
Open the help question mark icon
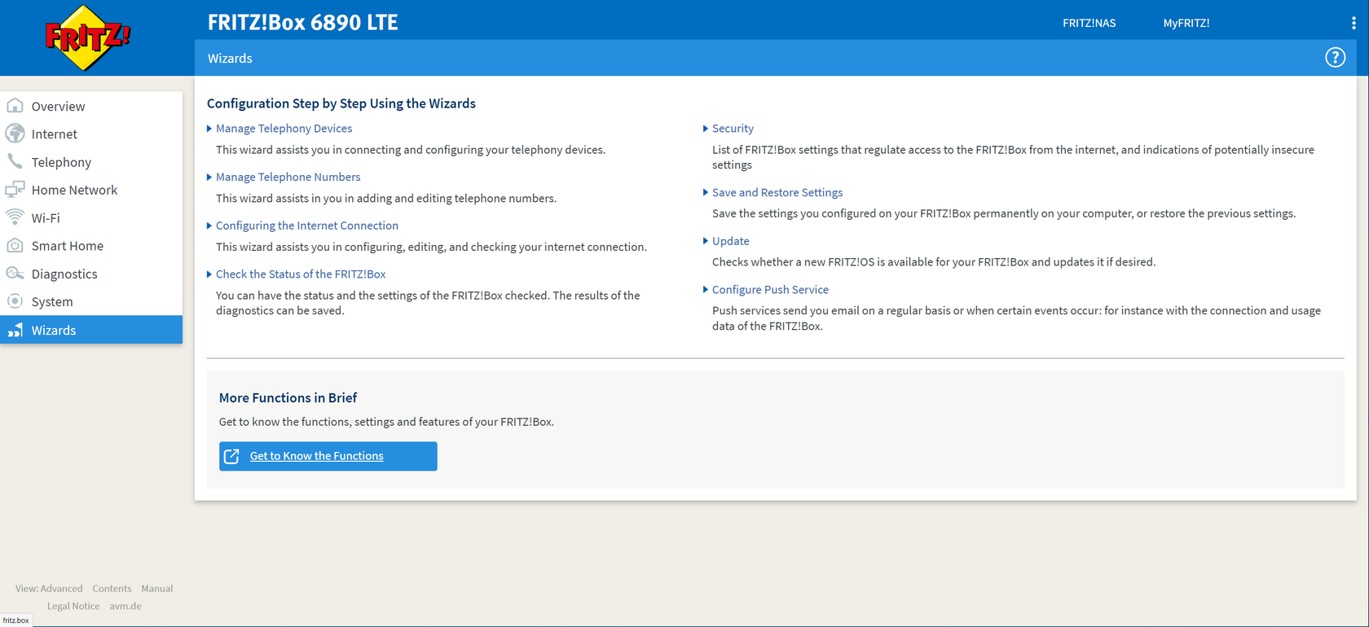[1335, 58]
